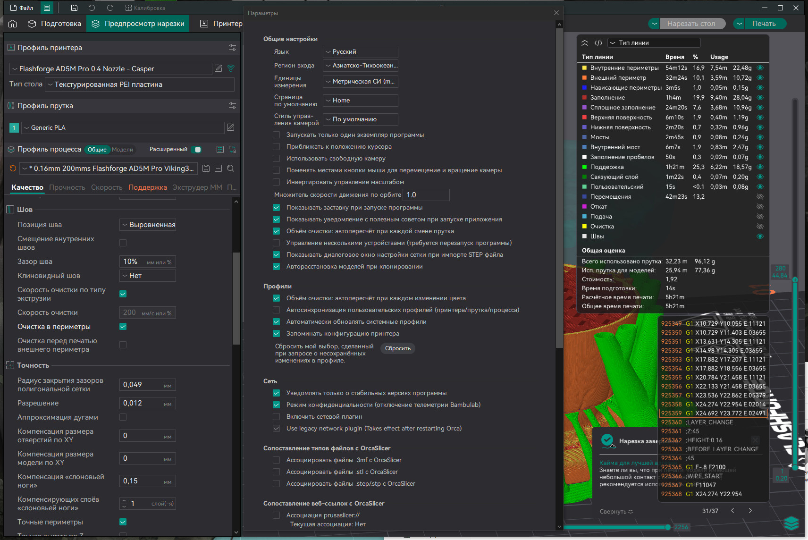Click the horizontal layer progress slider handle
Image resolution: width=808 pixels, height=540 pixels.
point(668,527)
